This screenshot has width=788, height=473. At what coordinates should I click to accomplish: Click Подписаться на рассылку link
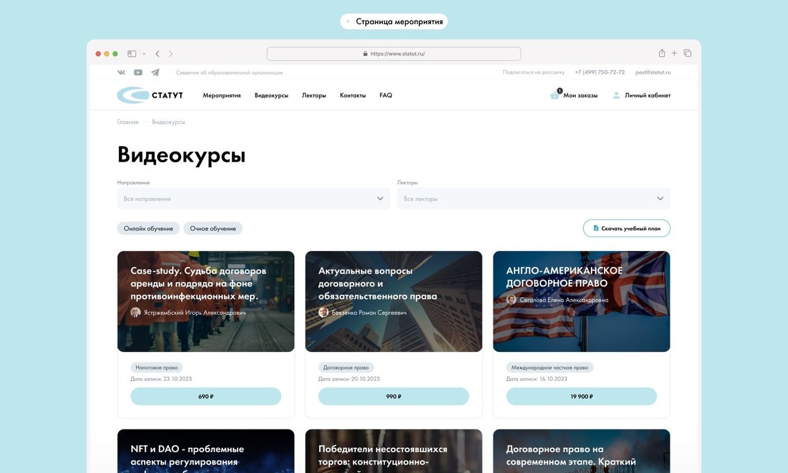(533, 72)
